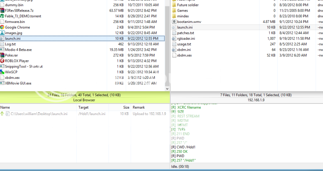Image resolution: width=323 pixels, height=171 pixels.
Task: Select the WinSCP shortcut icon
Action: pos(2,72)
